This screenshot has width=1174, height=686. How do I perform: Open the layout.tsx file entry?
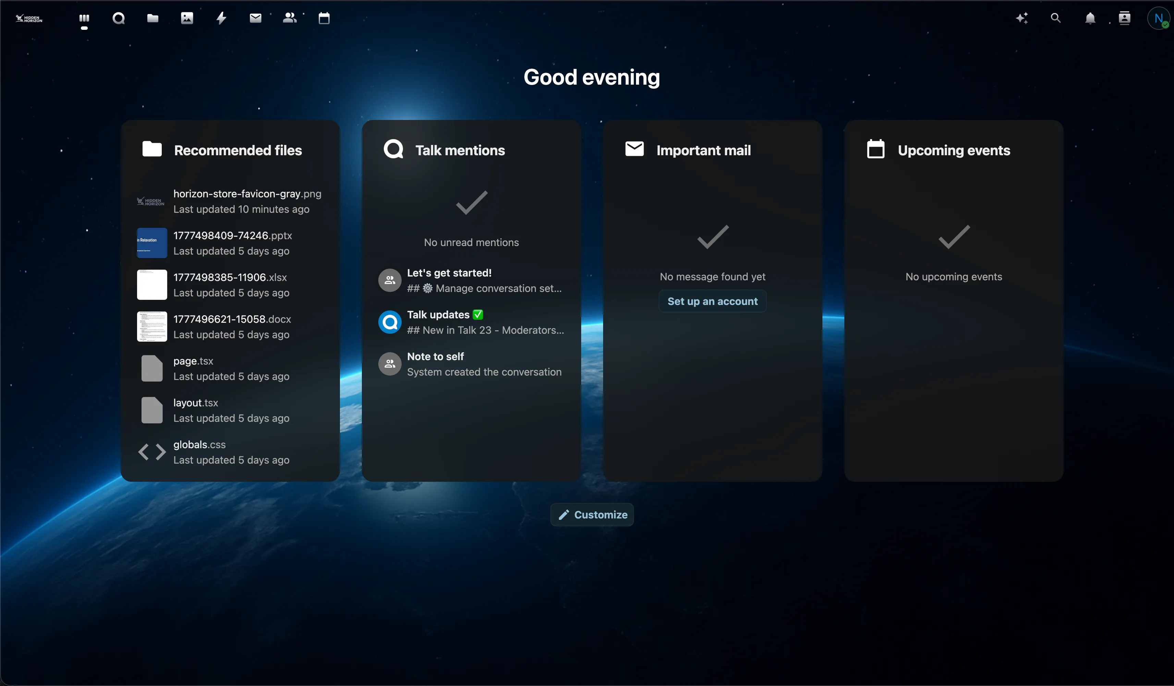click(x=230, y=410)
